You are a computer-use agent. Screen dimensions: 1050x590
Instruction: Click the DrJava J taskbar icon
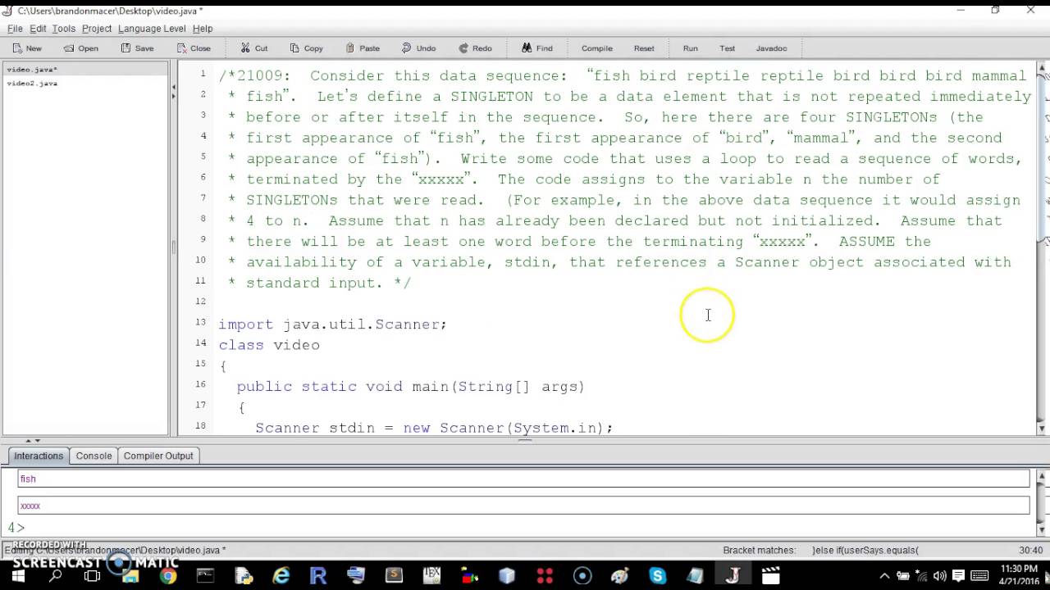733,576
